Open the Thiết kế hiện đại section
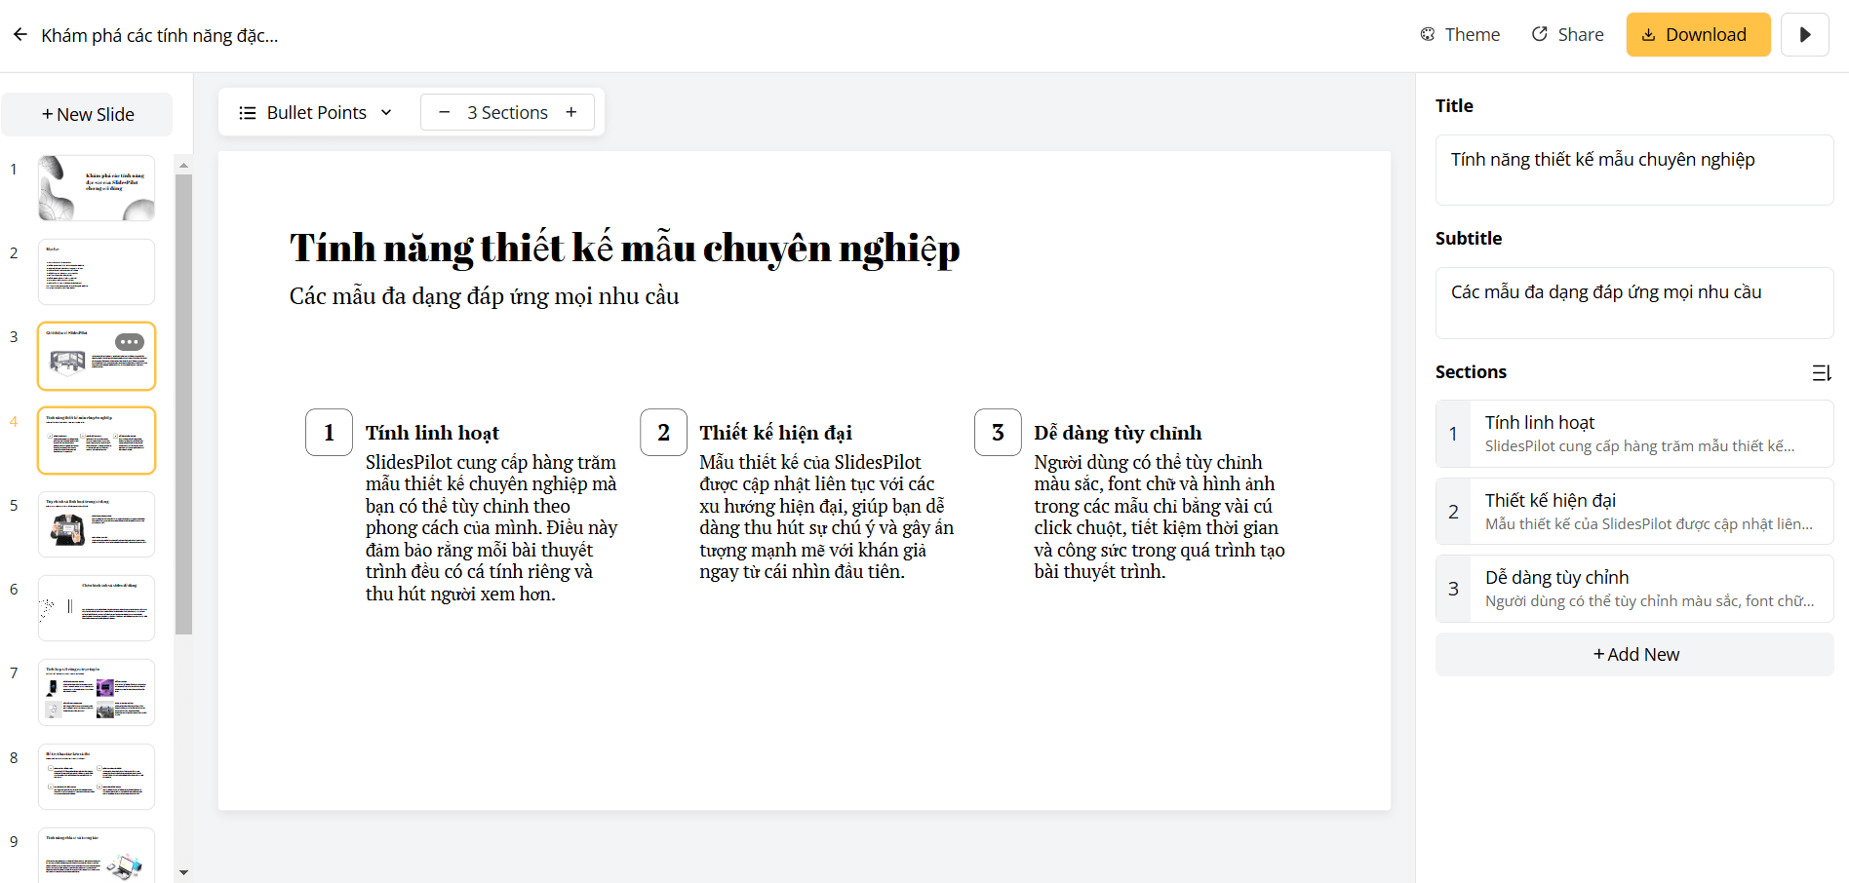The width and height of the screenshot is (1849, 883). 1634,512
